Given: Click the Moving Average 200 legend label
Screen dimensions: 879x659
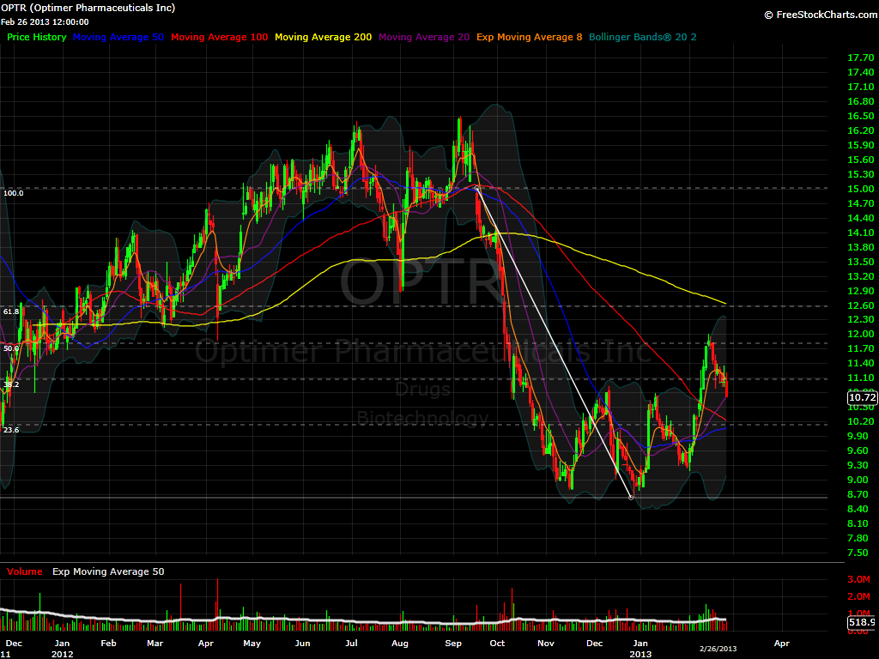Looking at the screenshot, I should coord(323,37).
